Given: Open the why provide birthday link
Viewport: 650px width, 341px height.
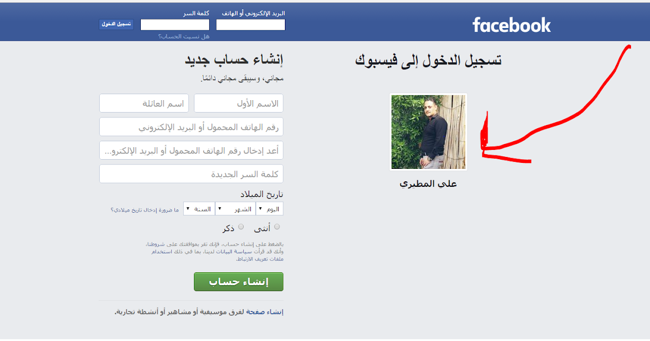Looking at the screenshot, I should tap(145, 209).
